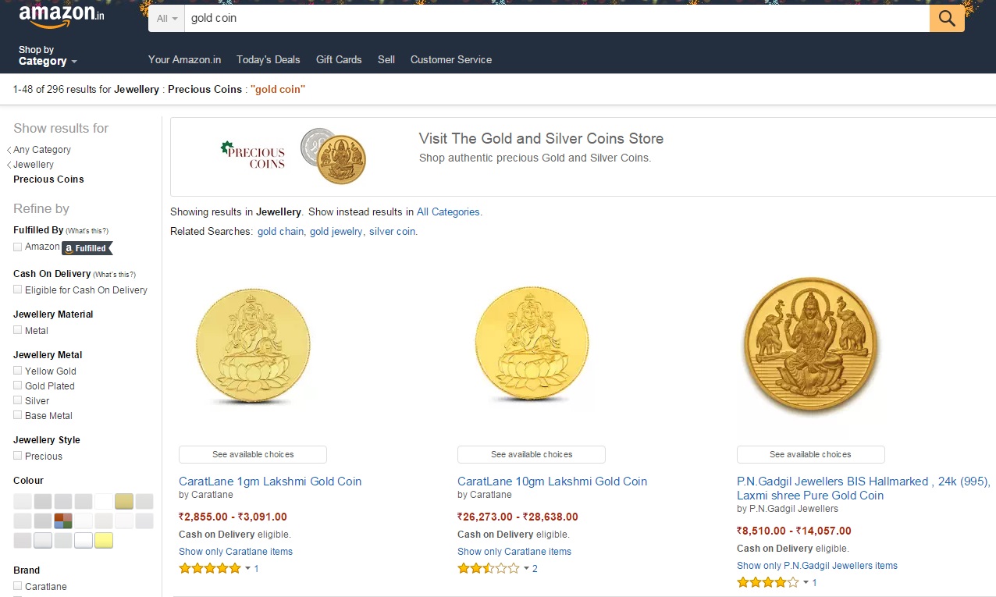Expand the Shop by Category menu
This screenshot has height=597, width=996.
tap(48, 55)
